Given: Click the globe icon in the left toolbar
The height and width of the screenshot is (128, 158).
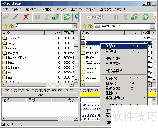Looking at the screenshot, I should pyautogui.click(x=77, y=17).
